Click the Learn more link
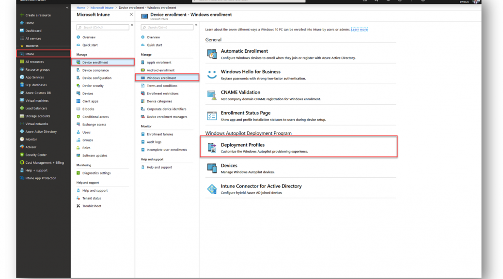 pos(359,30)
